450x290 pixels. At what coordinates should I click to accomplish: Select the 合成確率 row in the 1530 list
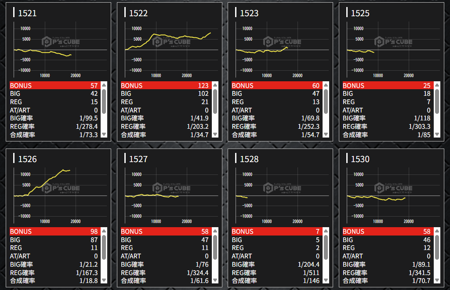click(x=387, y=281)
